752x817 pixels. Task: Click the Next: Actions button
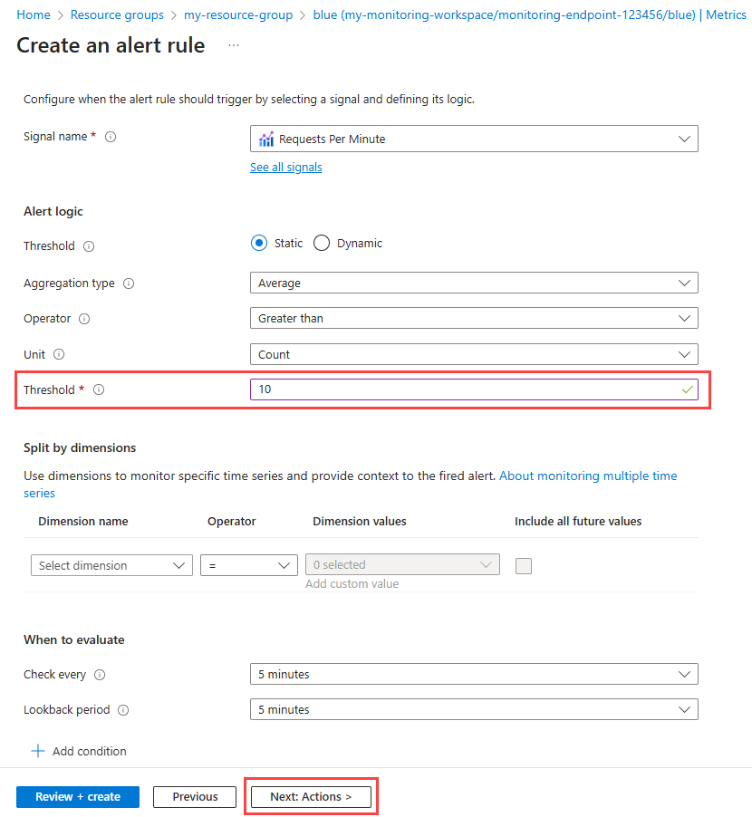(x=311, y=797)
